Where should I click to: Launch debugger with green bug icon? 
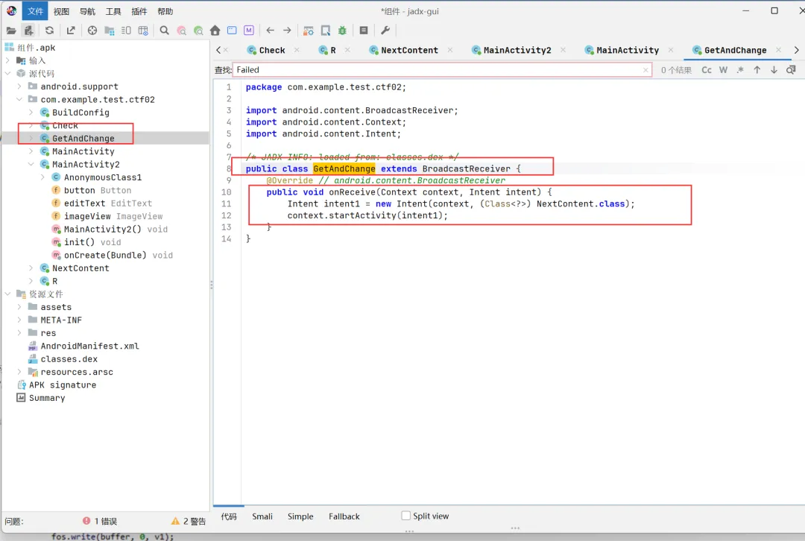point(342,31)
